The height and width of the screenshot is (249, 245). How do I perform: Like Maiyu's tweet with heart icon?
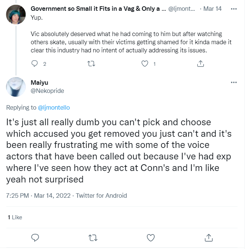click(151, 238)
